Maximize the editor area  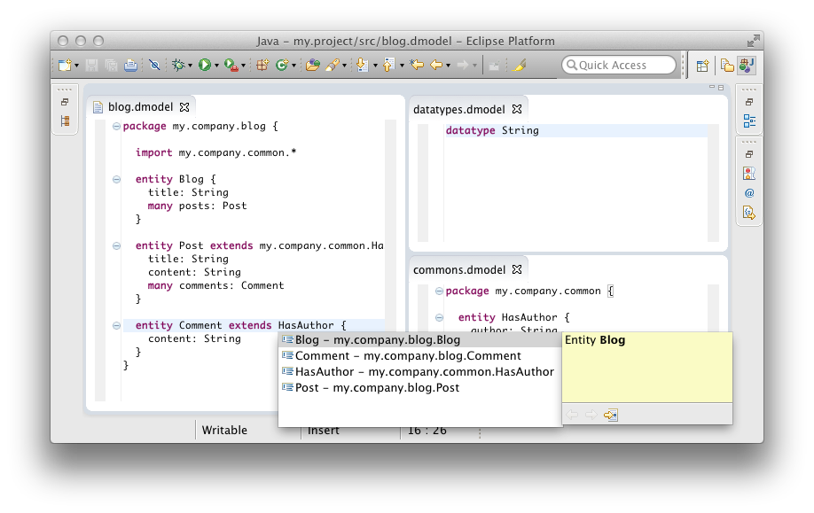coord(721,87)
